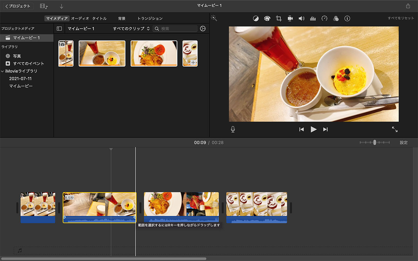Open the color balance adjustment tool
The height and width of the screenshot is (261, 418).
[x=256, y=19]
